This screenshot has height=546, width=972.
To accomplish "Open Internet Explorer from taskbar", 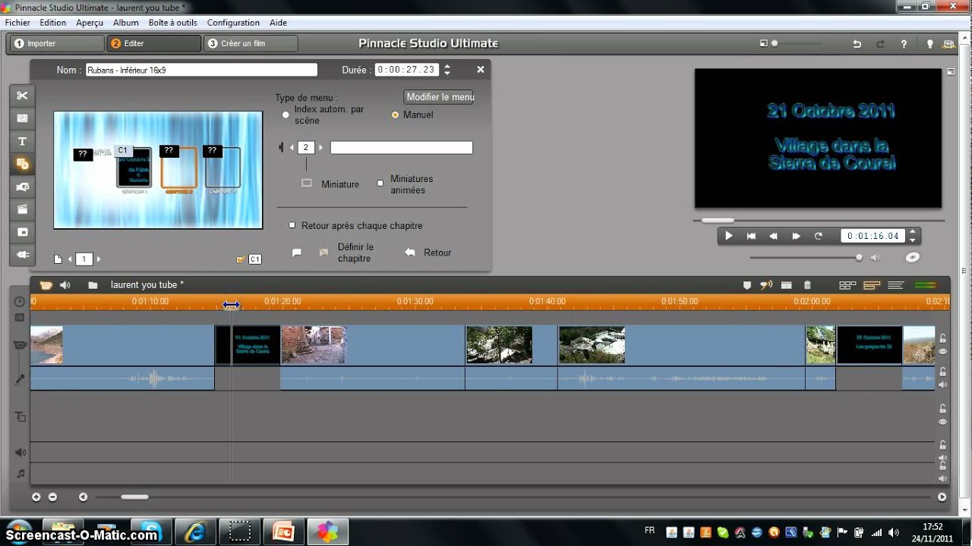I will coord(195,532).
